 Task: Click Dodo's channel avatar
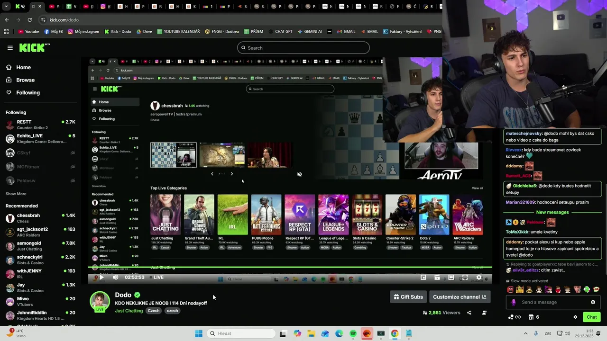(100, 301)
